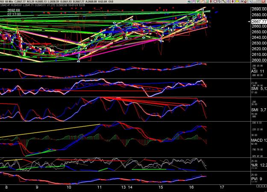Click the blue tool icon near window controls

click(251, 2)
